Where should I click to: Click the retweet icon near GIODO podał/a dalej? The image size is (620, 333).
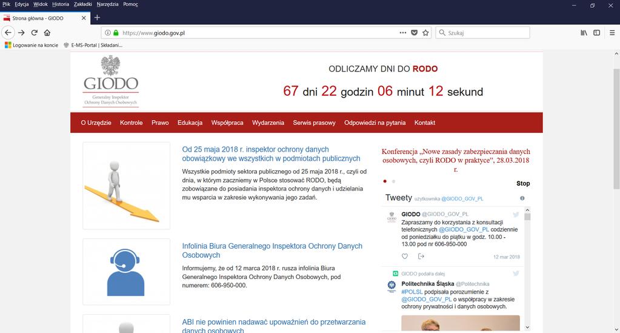pos(395,274)
